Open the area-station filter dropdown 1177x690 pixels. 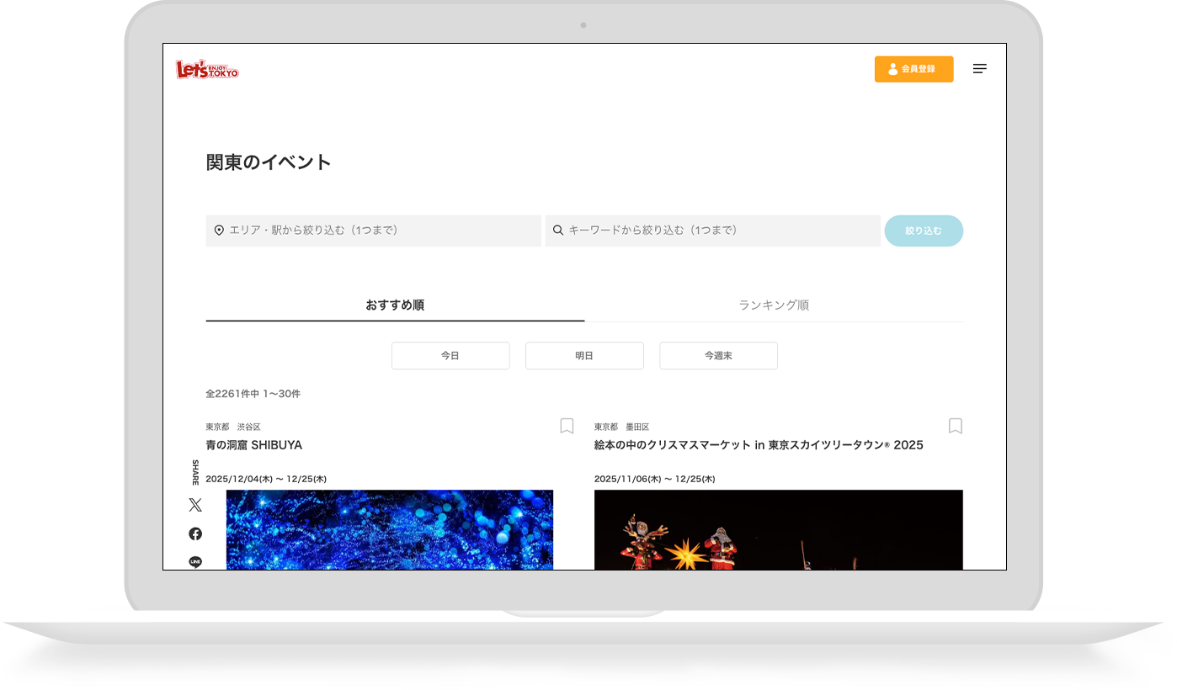pyautogui.click(x=373, y=230)
